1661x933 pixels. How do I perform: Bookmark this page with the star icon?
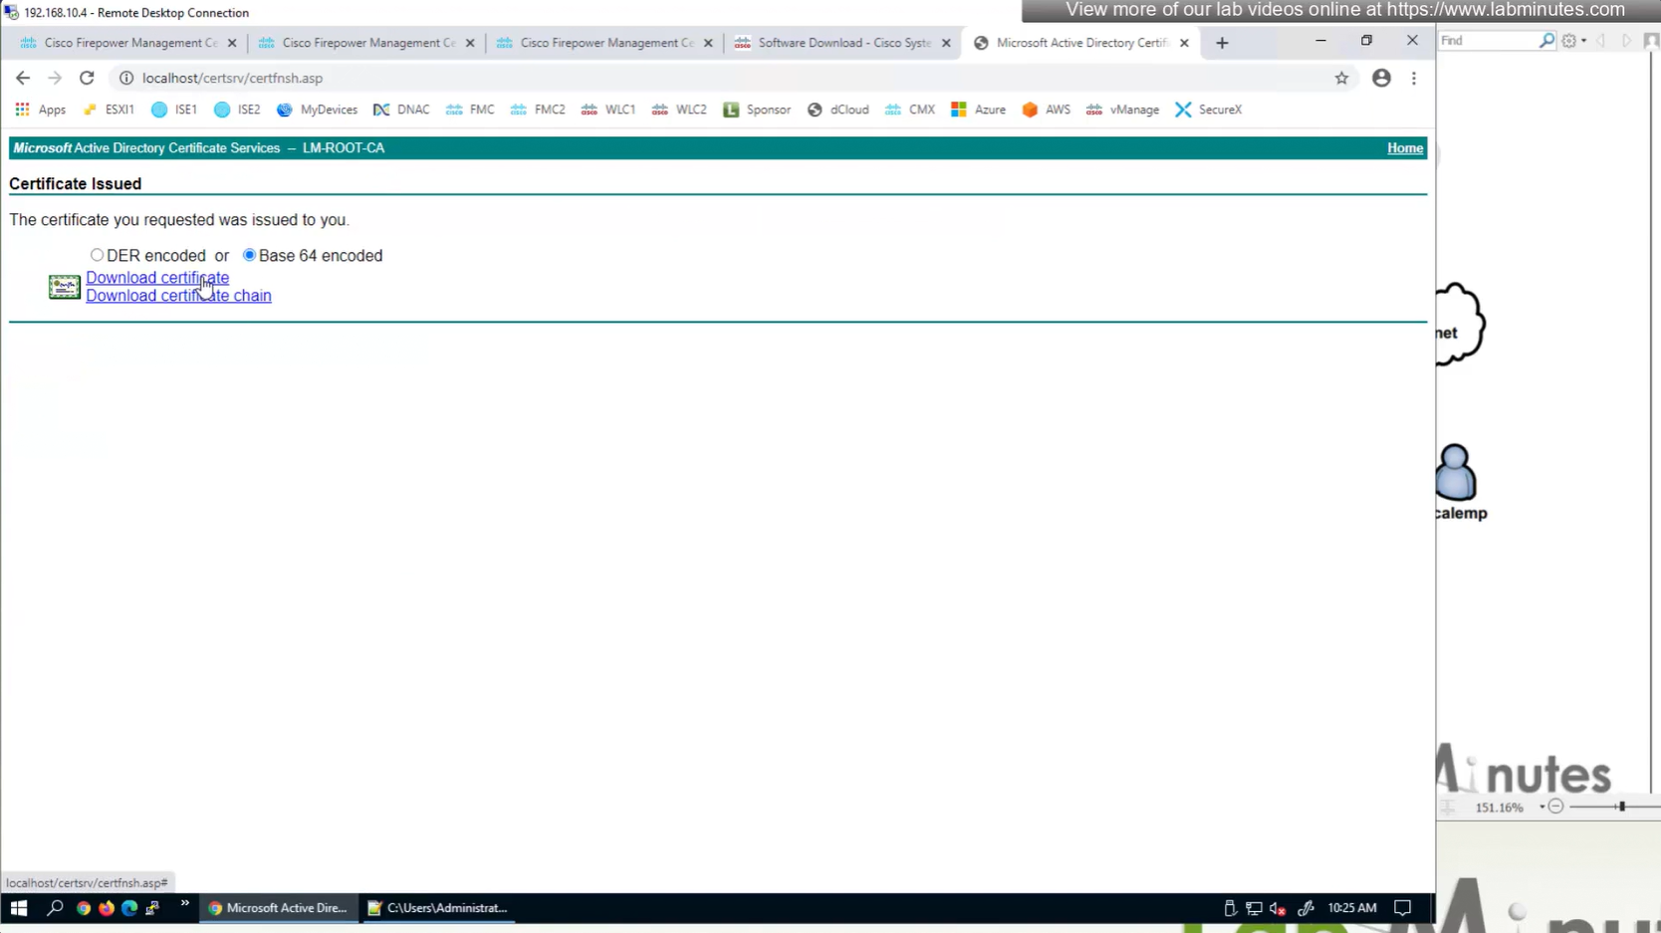pos(1341,78)
